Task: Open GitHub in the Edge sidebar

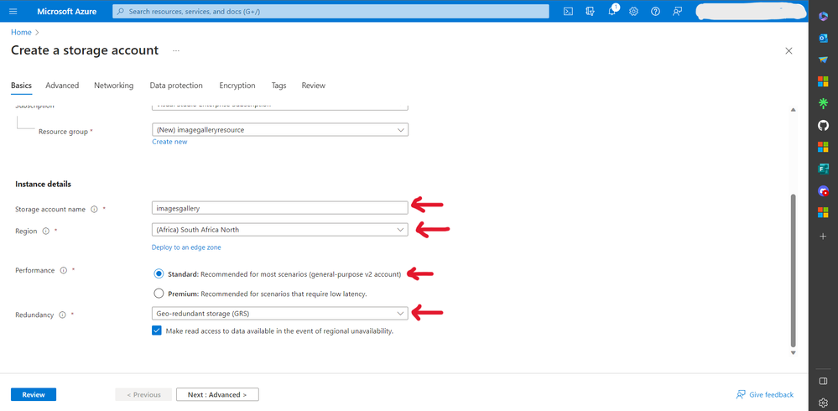Action: coord(823,126)
